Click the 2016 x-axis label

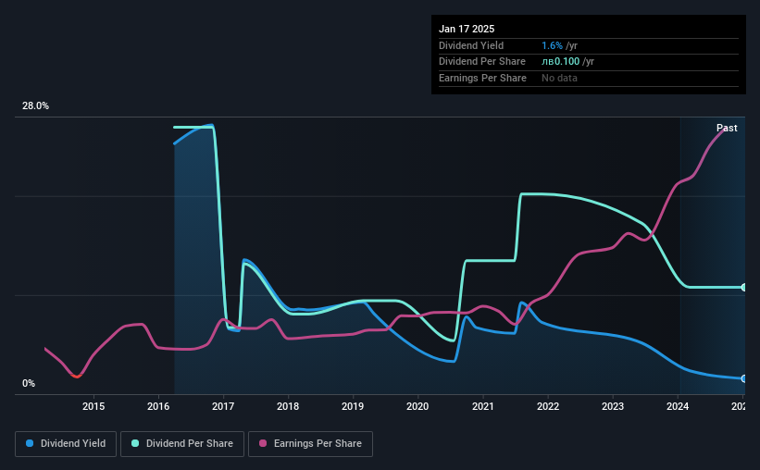click(x=158, y=406)
